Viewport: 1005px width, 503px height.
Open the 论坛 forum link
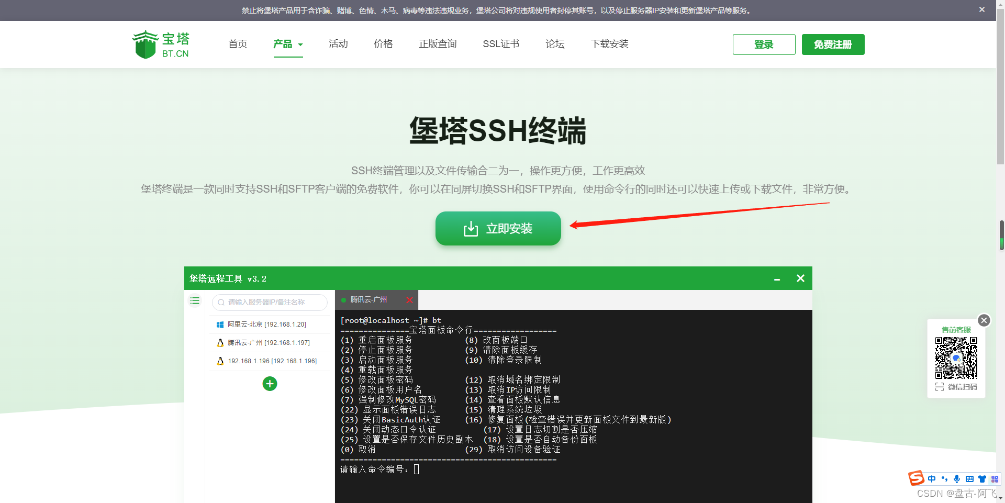555,44
